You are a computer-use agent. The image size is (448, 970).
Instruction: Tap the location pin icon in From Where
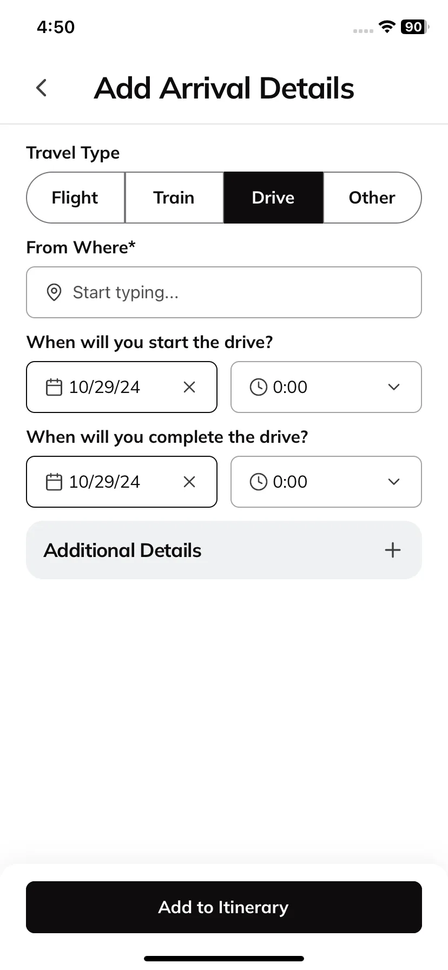pos(54,292)
